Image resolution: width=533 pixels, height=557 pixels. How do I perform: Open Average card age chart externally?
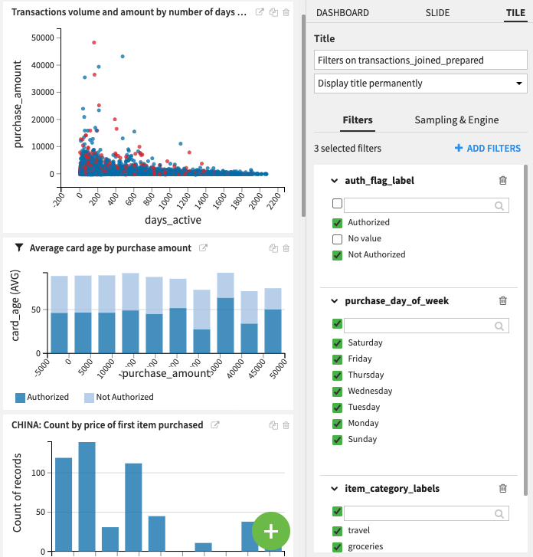point(203,248)
